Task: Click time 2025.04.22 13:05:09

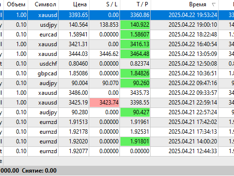Action: (x=193, y=54)
